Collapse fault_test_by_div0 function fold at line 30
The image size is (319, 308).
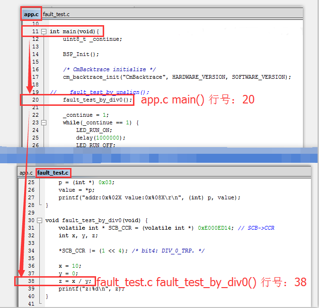point(39,220)
